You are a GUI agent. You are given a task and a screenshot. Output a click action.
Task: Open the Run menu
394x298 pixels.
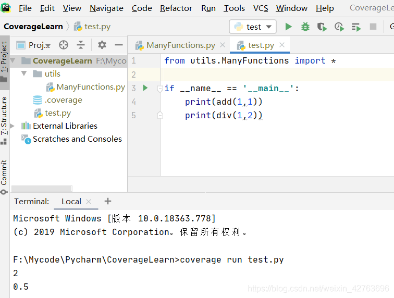[208, 8]
